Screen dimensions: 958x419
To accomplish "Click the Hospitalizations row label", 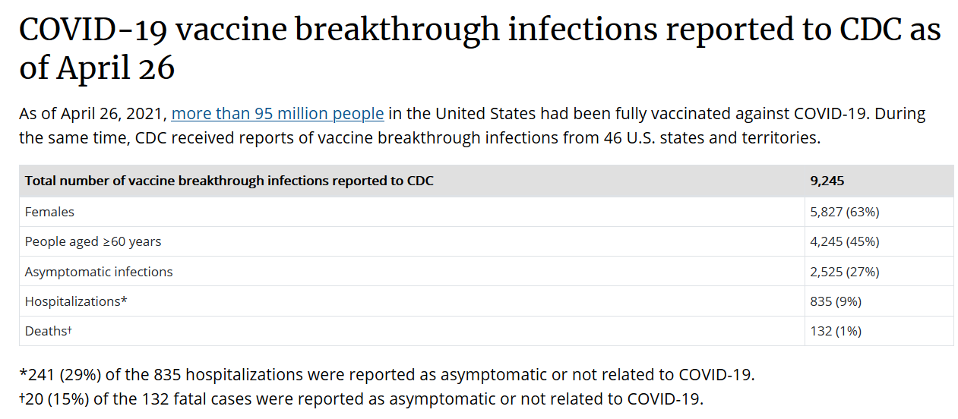I will pyautogui.click(x=75, y=301).
